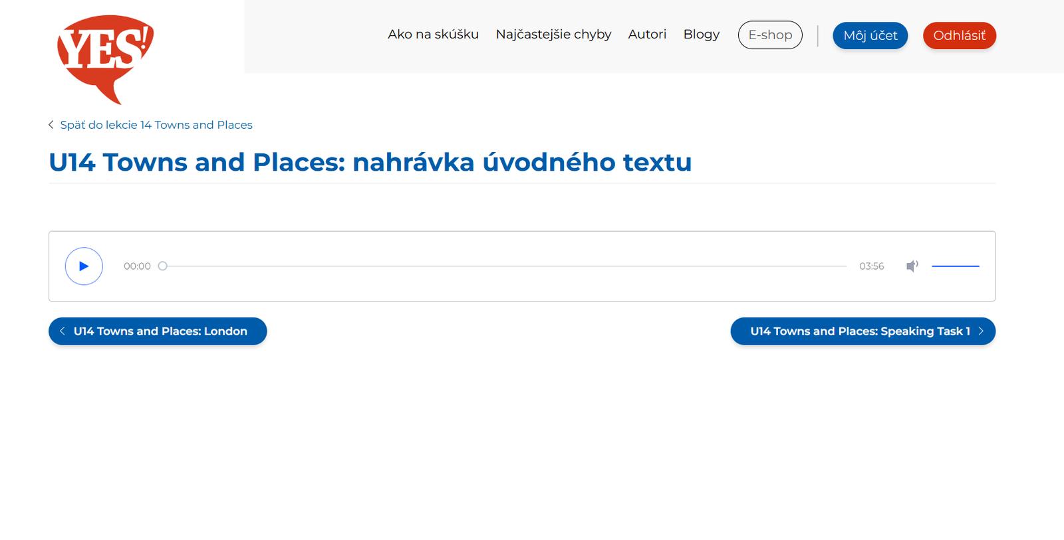This screenshot has height=540, width=1064.
Task: Open the Ako na skúšku menu item
Action: [x=433, y=35]
